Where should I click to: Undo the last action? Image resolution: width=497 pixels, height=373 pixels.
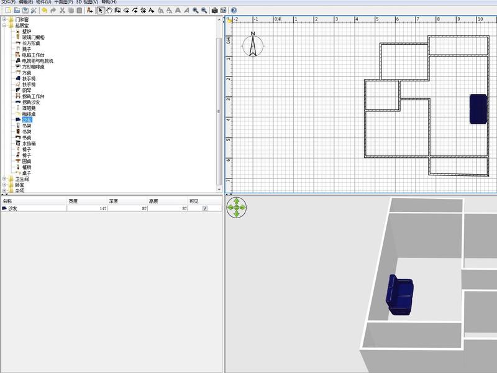click(44, 11)
